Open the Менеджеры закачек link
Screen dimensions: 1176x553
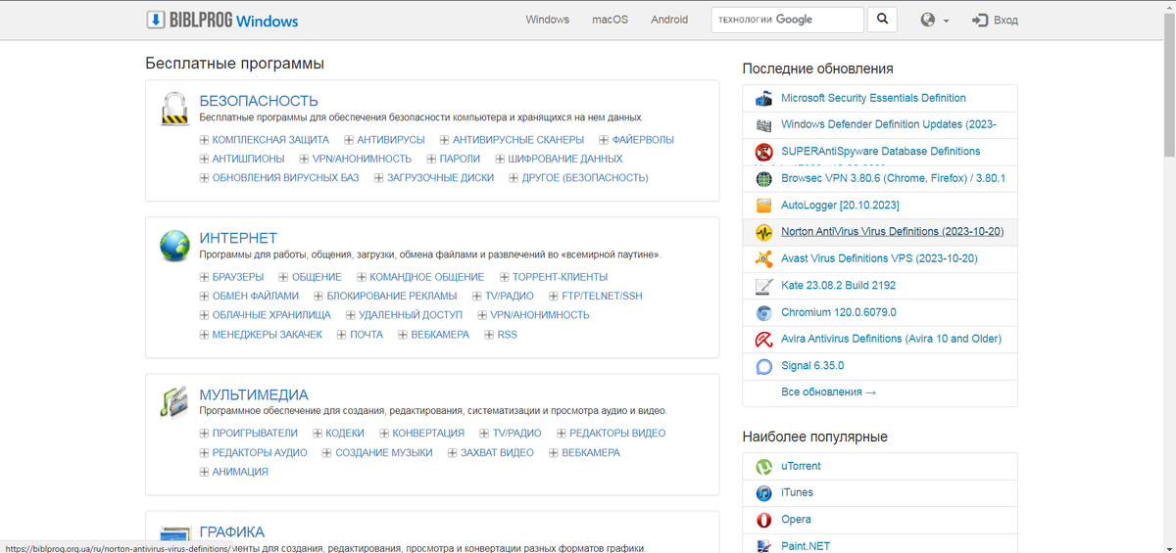(268, 335)
